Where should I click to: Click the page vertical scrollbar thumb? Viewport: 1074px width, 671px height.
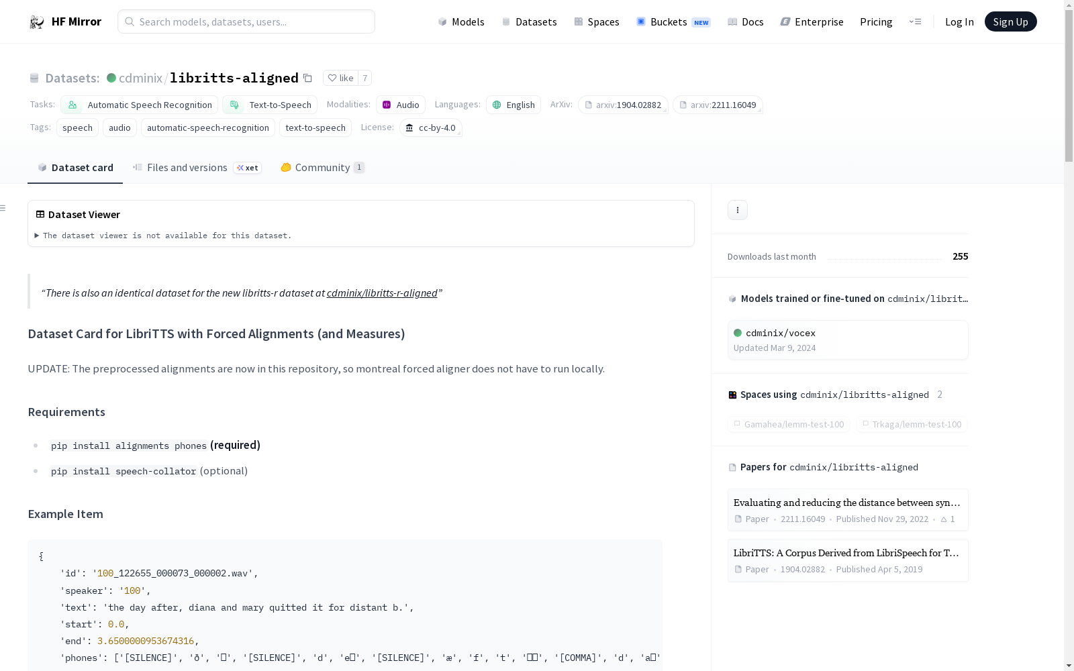click(x=1069, y=86)
